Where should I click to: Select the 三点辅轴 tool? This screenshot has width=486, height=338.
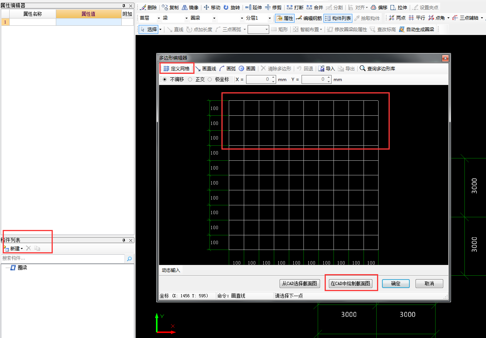465,18
